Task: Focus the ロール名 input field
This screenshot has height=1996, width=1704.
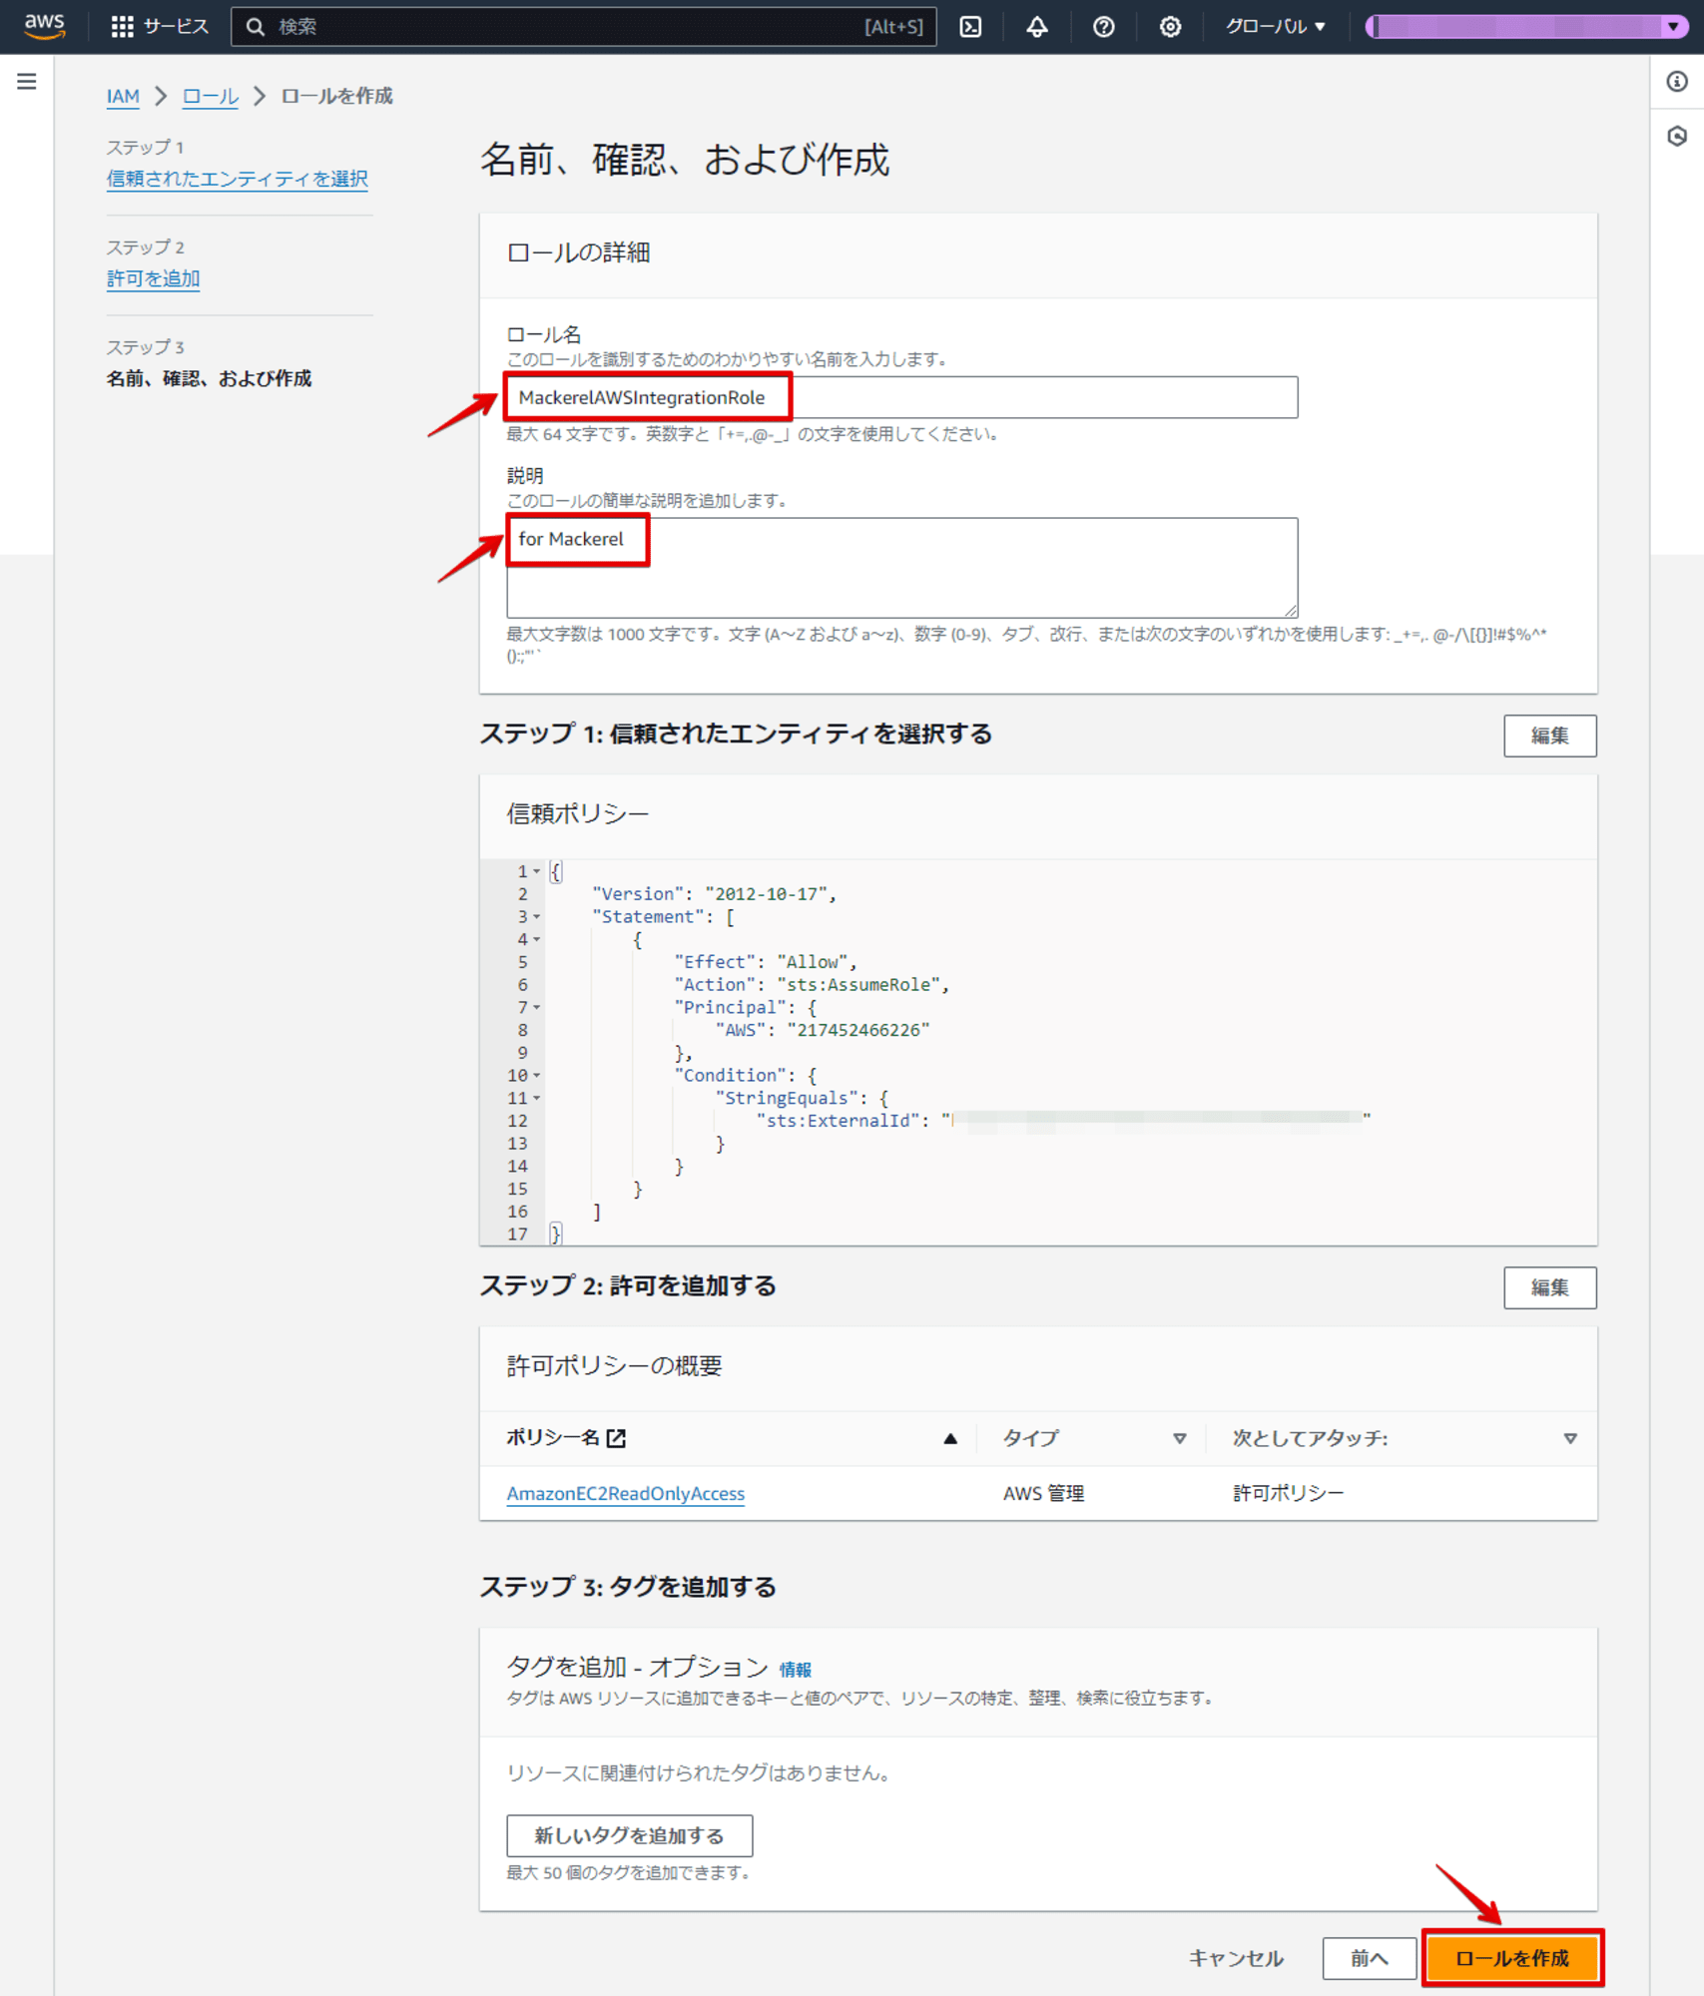Action: [x=901, y=397]
